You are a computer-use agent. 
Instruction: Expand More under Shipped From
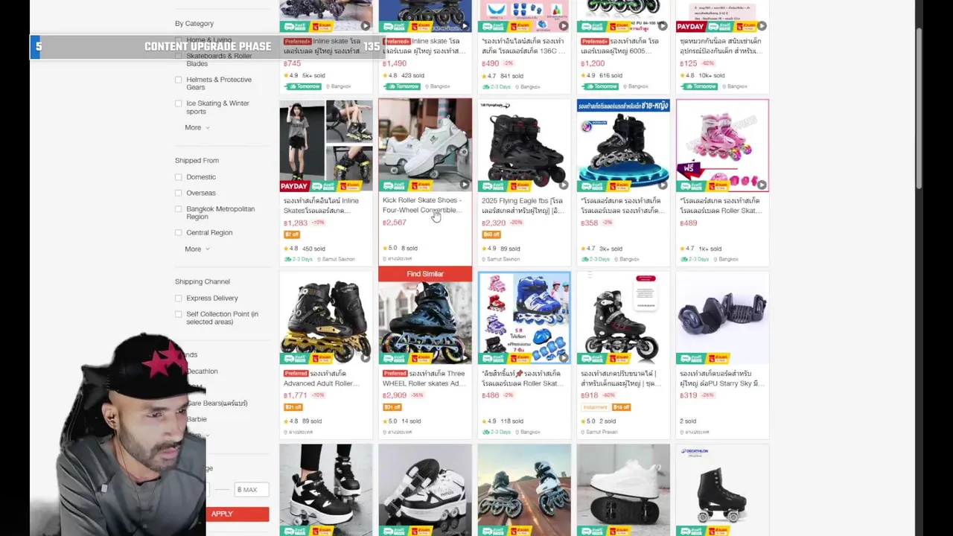(x=197, y=249)
